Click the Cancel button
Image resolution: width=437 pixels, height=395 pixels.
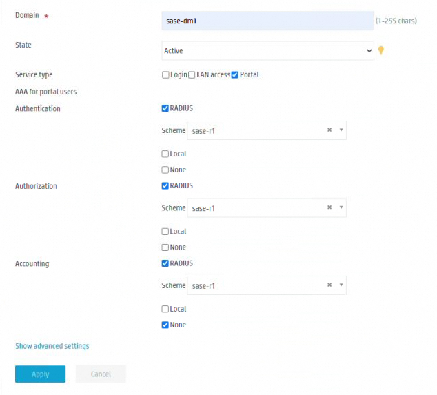[101, 374]
